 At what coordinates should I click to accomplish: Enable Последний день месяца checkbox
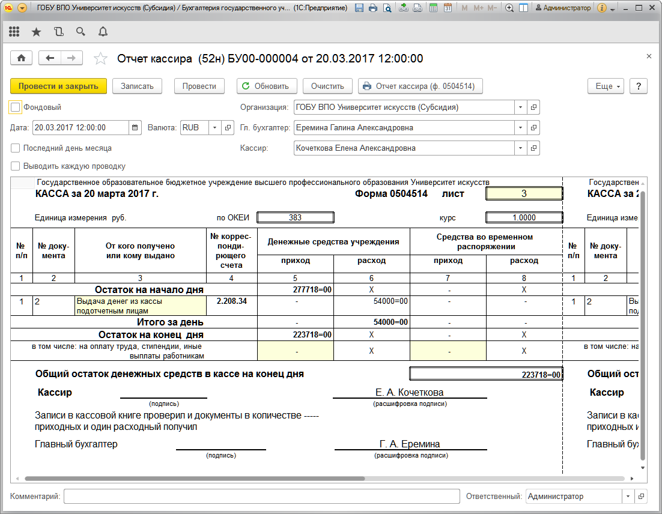tap(15, 148)
